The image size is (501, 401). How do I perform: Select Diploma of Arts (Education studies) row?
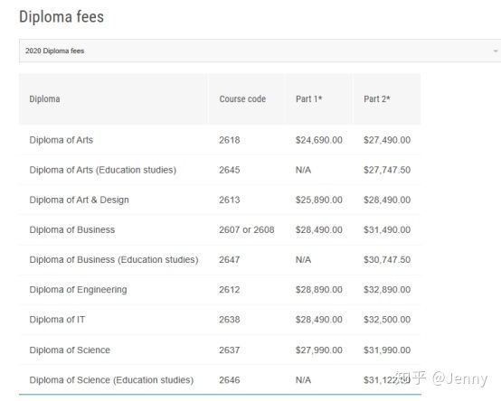[x=220, y=170]
